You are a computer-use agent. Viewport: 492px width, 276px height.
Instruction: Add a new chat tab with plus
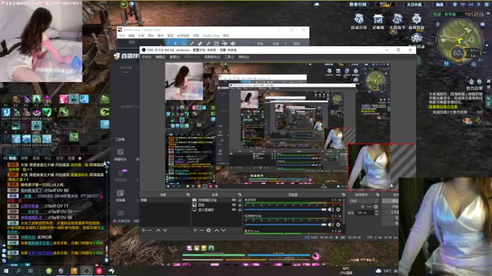click(80, 158)
